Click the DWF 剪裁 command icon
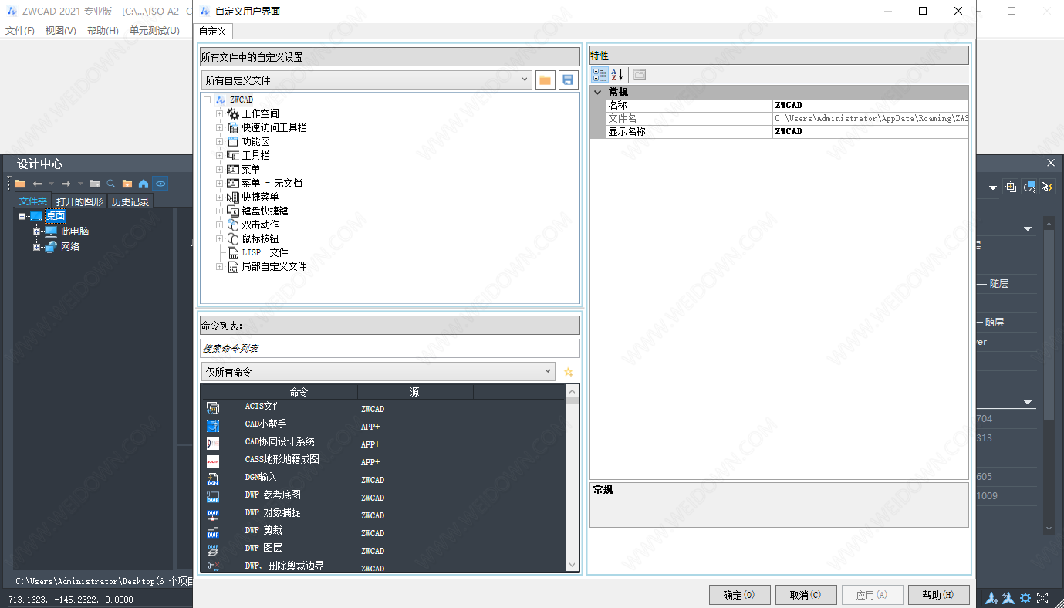Viewport: 1064px width, 608px height. tap(213, 532)
